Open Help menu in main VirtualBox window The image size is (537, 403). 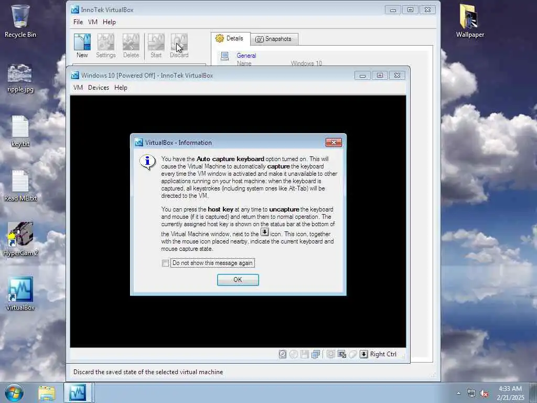(x=109, y=22)
